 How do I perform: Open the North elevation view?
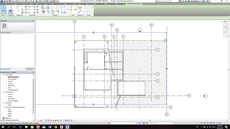(10, 112)
